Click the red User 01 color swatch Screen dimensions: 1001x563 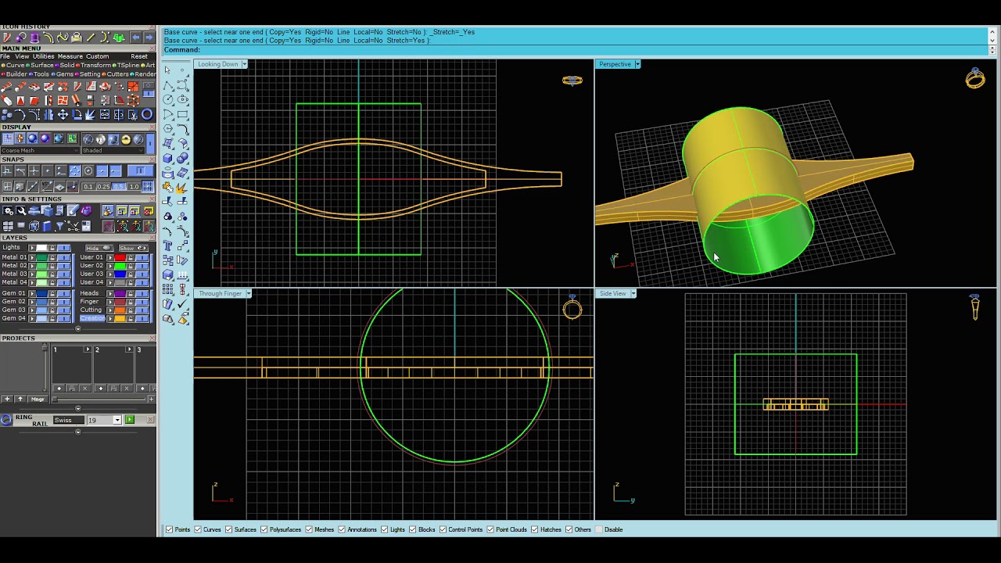[120, 257]
